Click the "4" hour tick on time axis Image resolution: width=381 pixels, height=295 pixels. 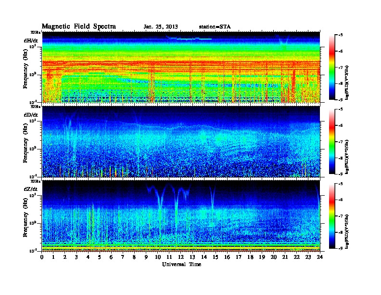tap(88, 257)
